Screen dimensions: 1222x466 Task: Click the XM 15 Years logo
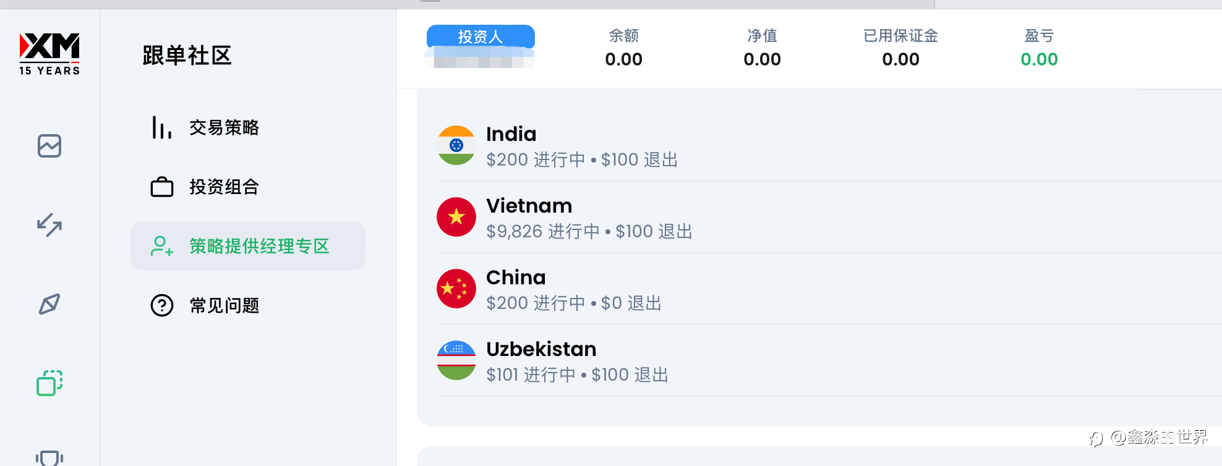coord(49,54)
